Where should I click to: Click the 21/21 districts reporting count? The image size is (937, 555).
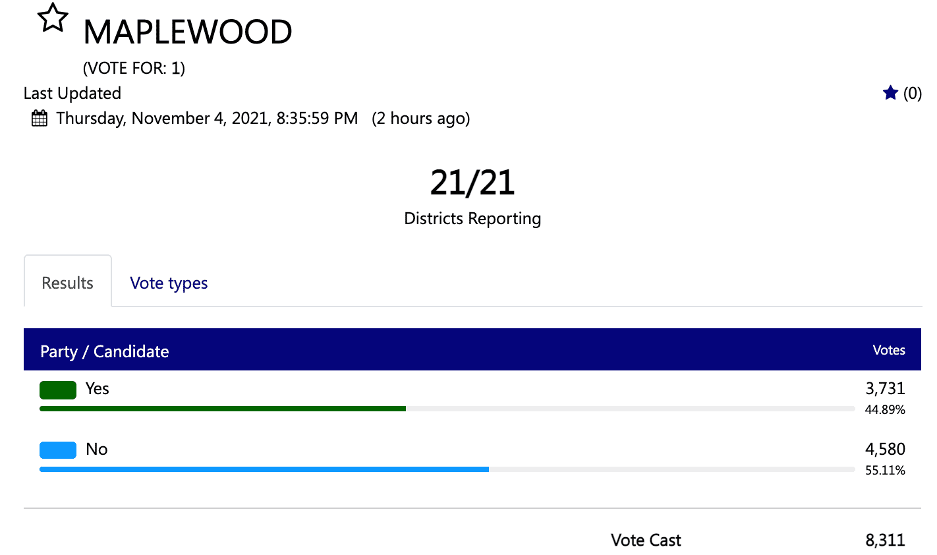pos(472,183)
